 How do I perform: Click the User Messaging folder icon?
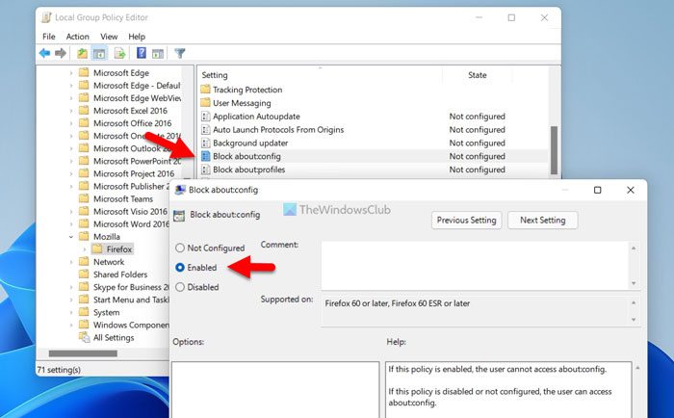(x=205, y=103)
